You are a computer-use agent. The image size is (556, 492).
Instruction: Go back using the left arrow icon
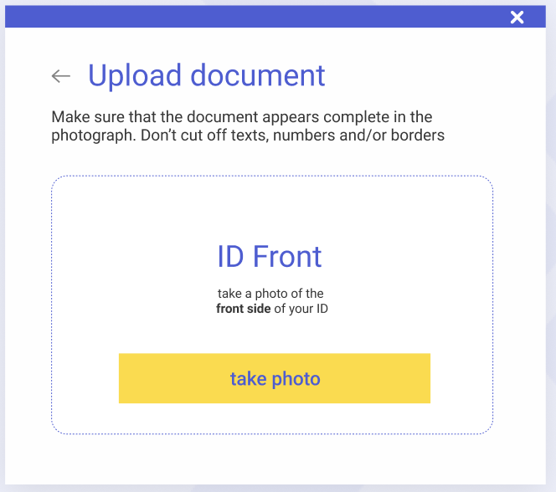(61, 76)
